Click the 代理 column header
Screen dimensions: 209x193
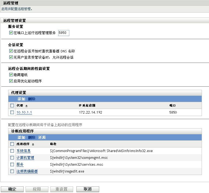[20, 105]
